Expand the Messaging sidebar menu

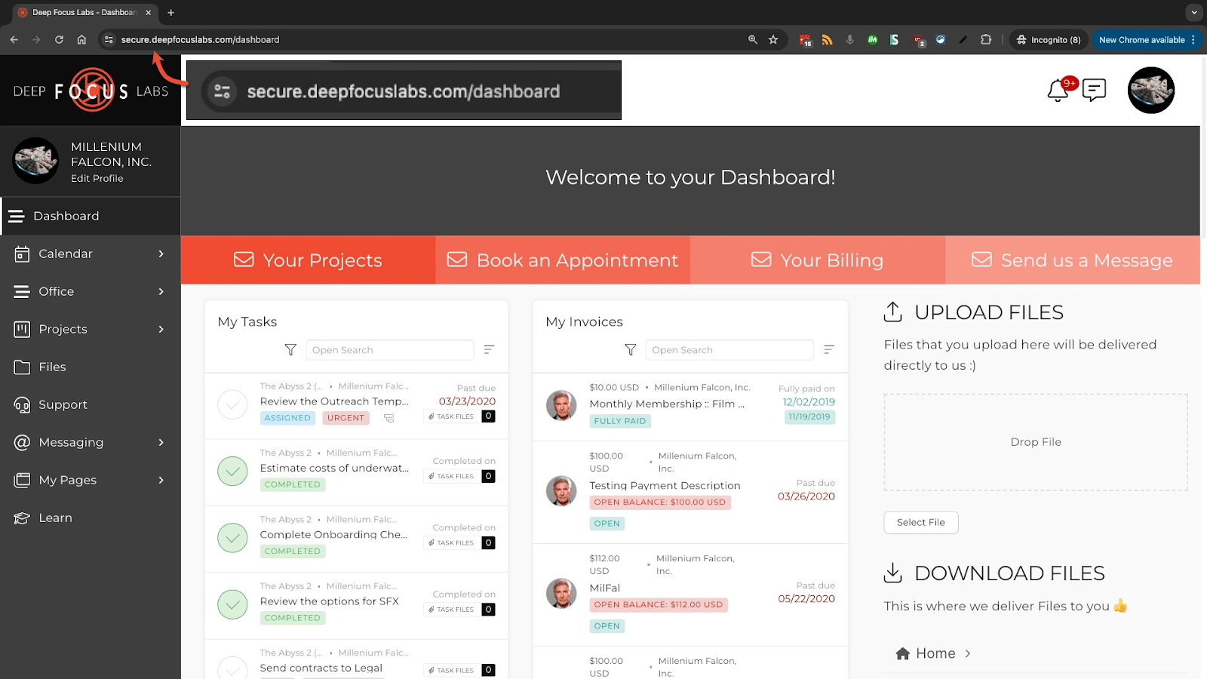point(72,442)
